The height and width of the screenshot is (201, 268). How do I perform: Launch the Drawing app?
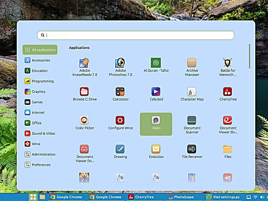(x=120, y=151)
